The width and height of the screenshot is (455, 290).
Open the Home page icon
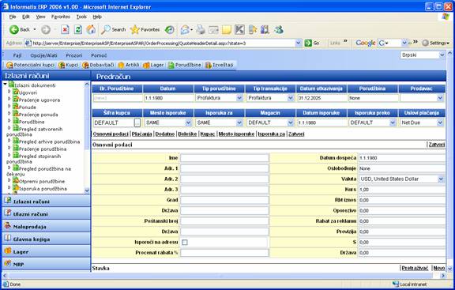point(91,29)
